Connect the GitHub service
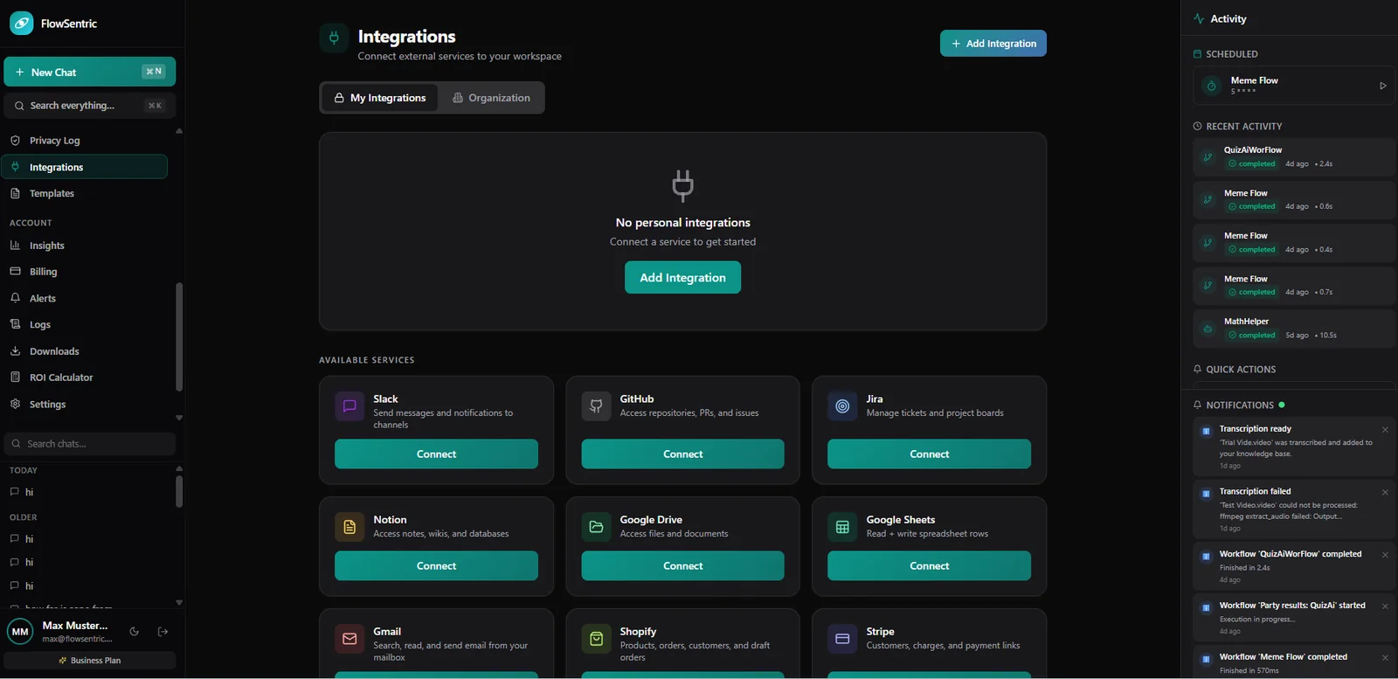The height and width of the screenshot is (679, 1398). (682, 454)
